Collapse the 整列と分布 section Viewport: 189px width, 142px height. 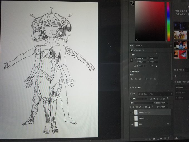coord(130,72)
